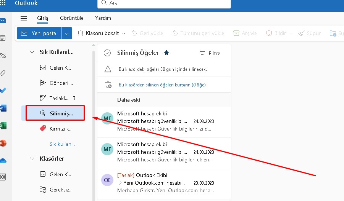Screen dimensions: 344x201
Task: Click the Bildir toolbar button
Action: pyautogui.click(x=276, y=33)
